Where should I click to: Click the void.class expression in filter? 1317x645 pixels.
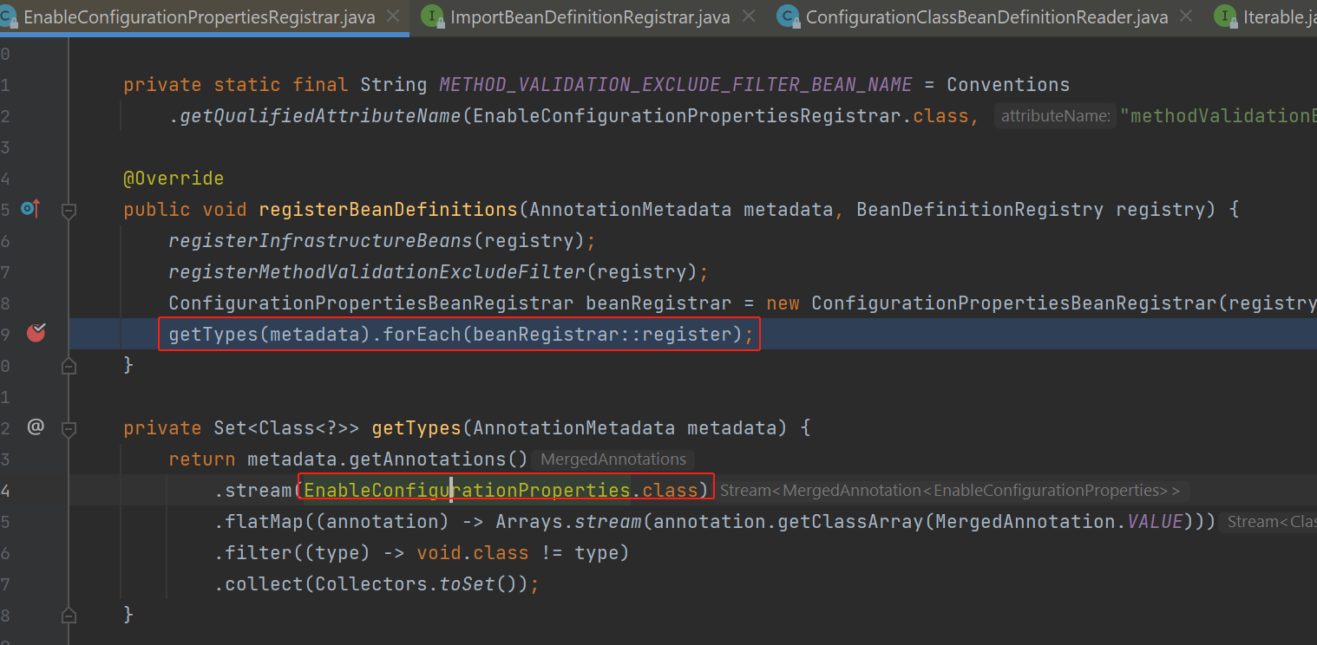[473, 553]
